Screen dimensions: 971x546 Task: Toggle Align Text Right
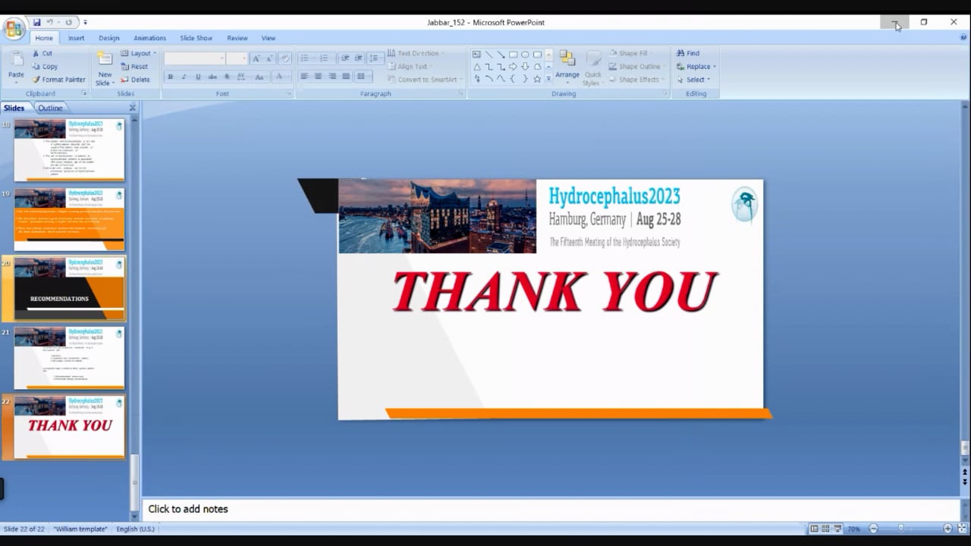(x=332, y=77)
